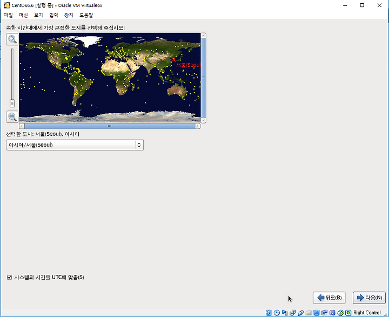
Task: Open the 머신 menu
Action: tap(23, 15)
